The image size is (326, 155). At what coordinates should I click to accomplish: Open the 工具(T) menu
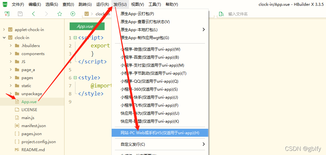(x=155, y=4)
